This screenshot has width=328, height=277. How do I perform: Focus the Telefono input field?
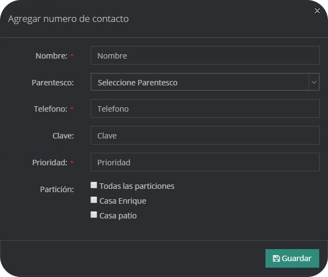tap(205, 108)
